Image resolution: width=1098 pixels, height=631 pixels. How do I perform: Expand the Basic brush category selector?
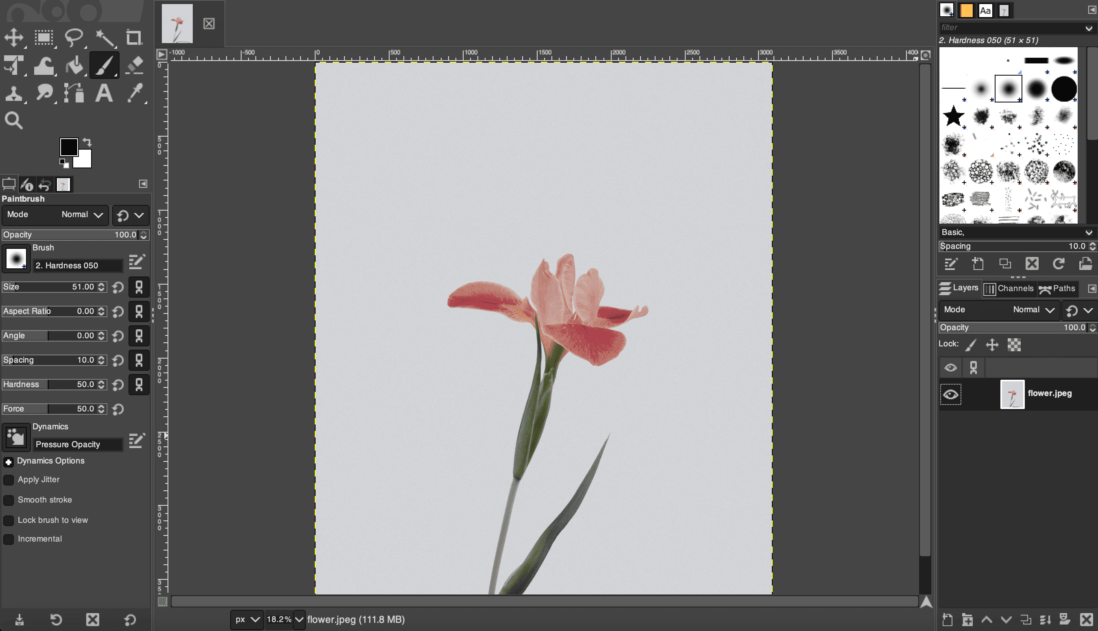[1088, 232]
